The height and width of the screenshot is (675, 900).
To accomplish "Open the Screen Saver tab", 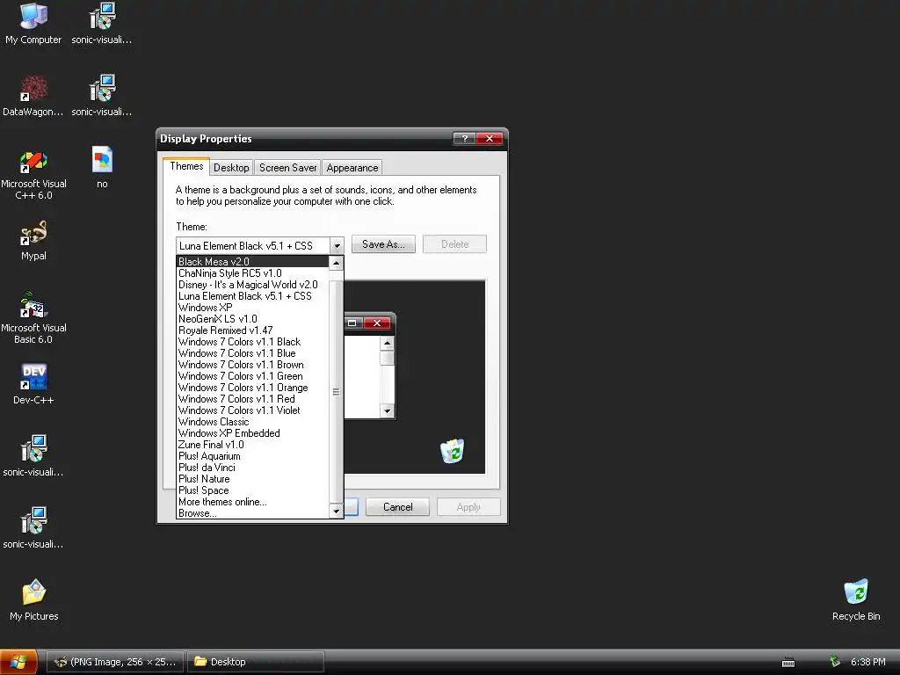I will click(x=287, y=168).
